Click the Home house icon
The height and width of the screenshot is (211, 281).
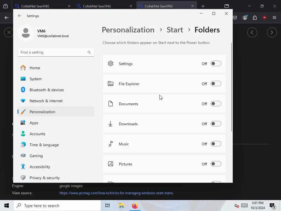coord(23,68)
